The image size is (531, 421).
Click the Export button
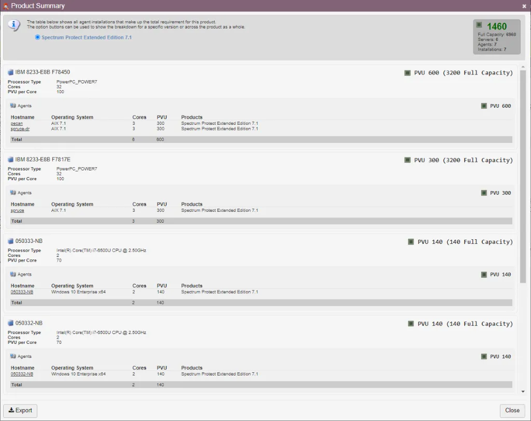pyautogui.click(x=20, y=411)
